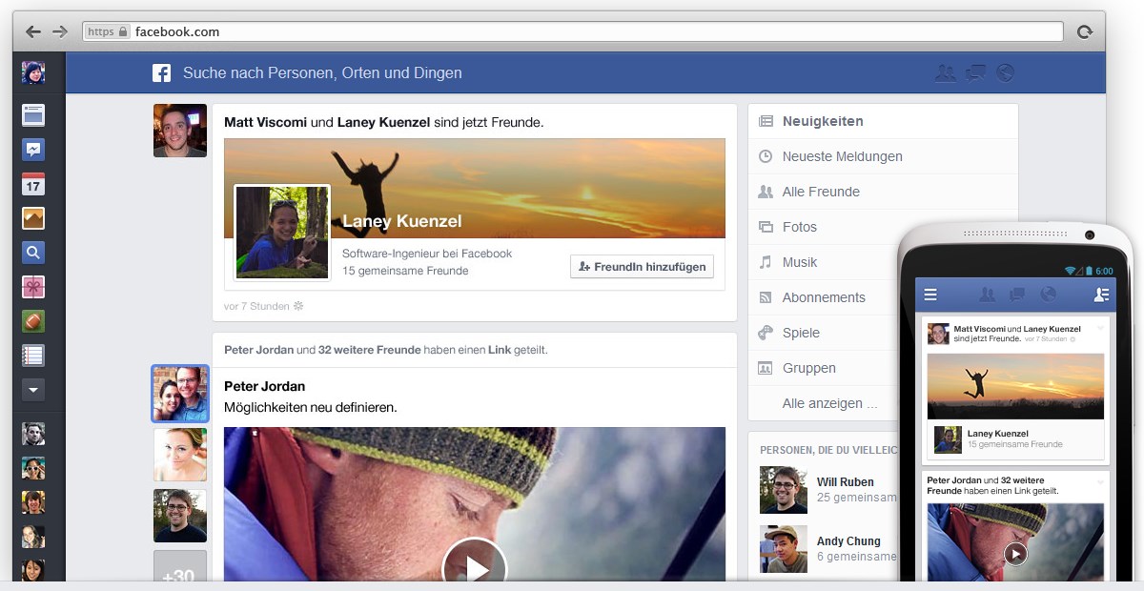Open Matt Viscomi's avatar beside the friendship post
Screen dimensions: 1144x591
pyautogui.click(x=180, y=131)
